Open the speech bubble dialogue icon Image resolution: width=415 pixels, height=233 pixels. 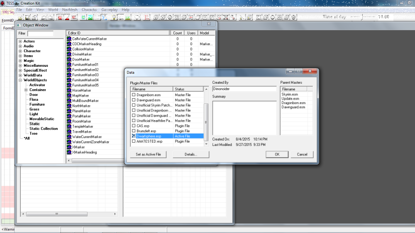137,17
